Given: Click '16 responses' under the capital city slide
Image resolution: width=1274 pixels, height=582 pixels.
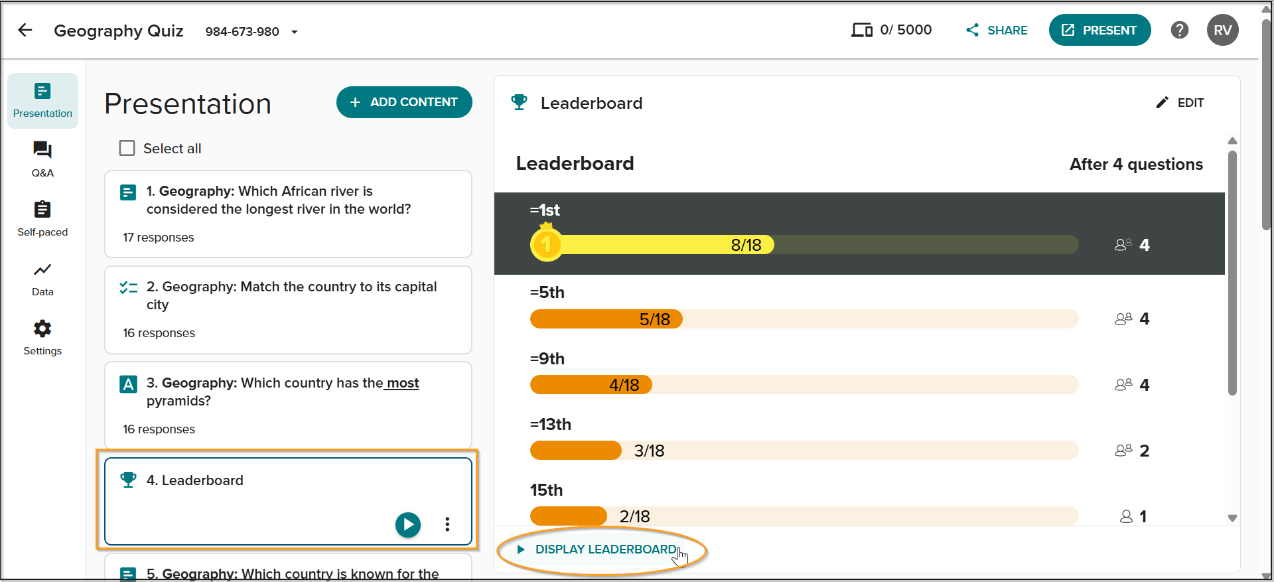Looking at the screenshot, I should 159,333.
